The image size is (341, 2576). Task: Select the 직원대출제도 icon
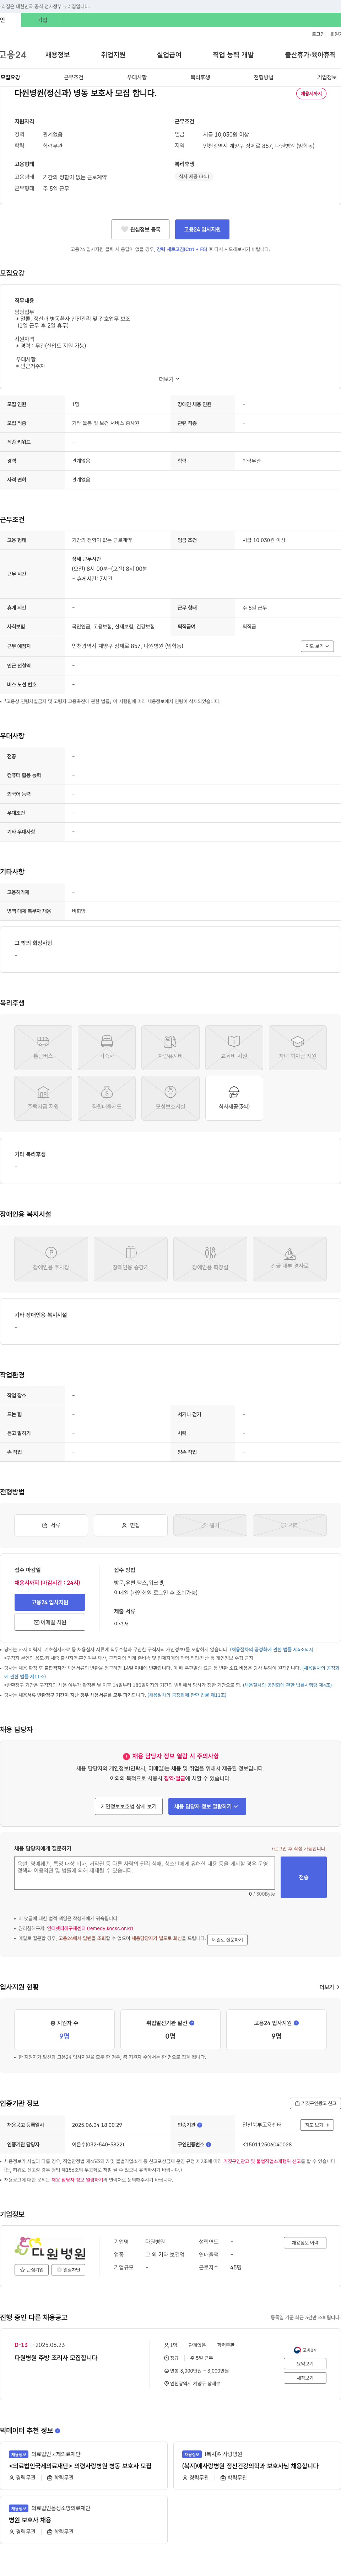tap(107, 1098)
